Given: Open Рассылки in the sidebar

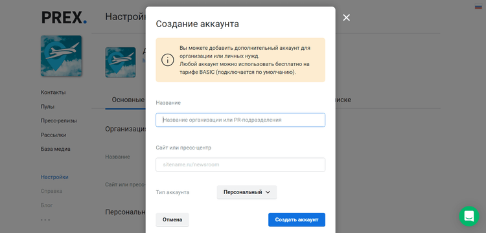Looking at the screenshot, I should (x=53, y=135).
